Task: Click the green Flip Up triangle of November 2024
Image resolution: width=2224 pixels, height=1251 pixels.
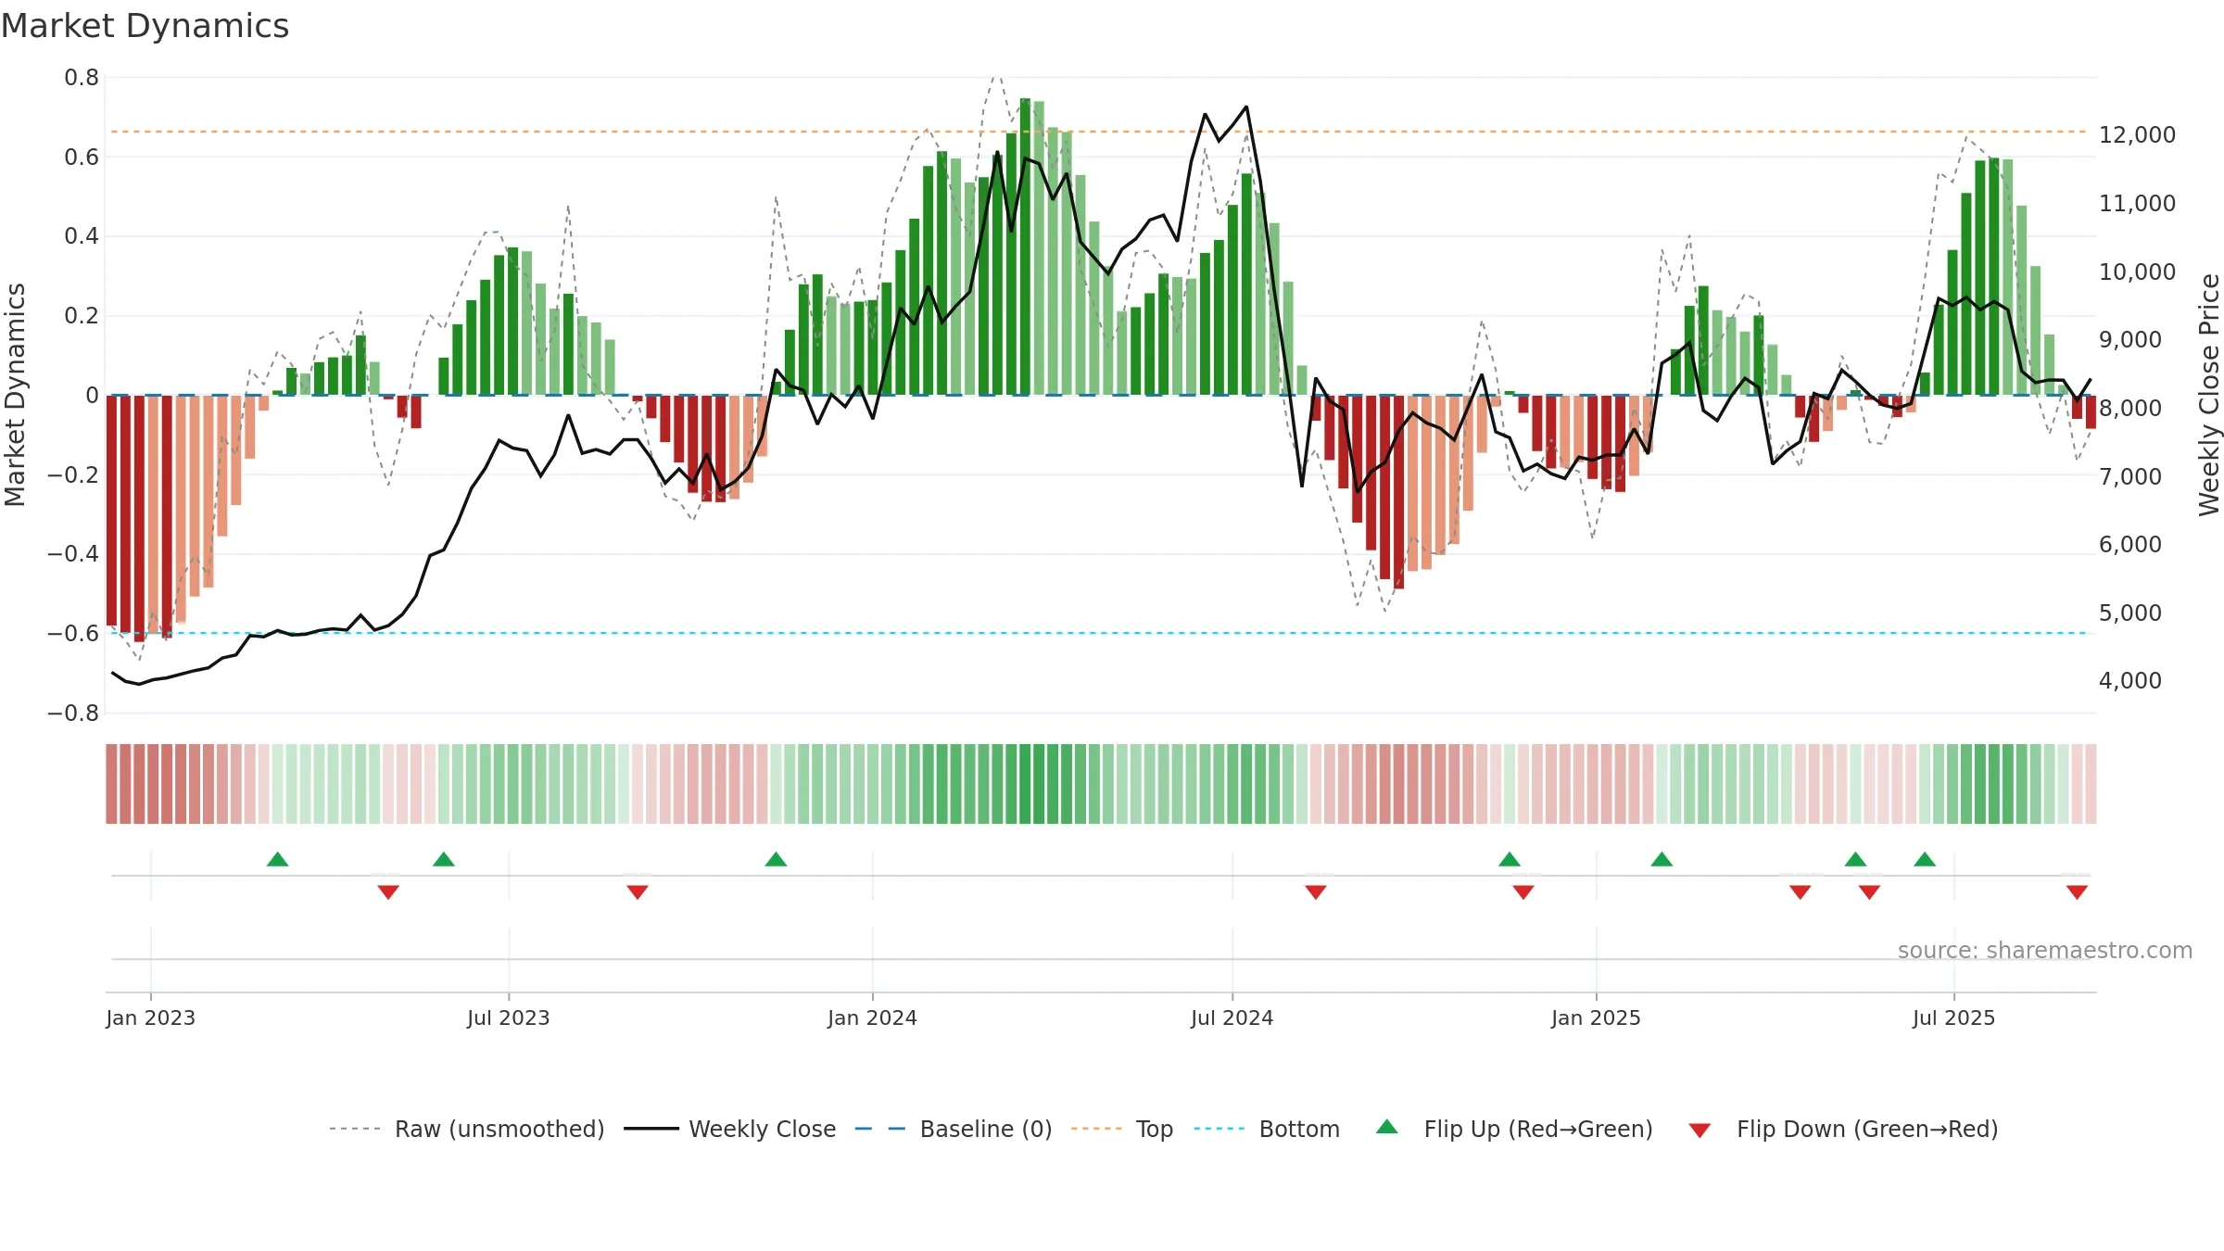Action: [1510, 859]
